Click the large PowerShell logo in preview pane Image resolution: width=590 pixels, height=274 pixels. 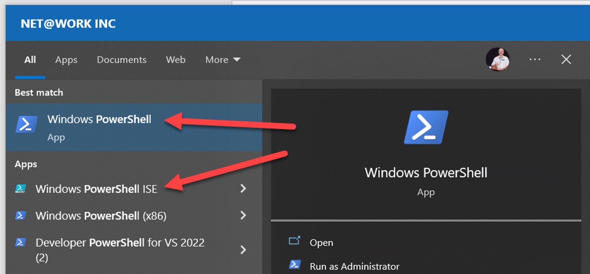coord(426,127)
